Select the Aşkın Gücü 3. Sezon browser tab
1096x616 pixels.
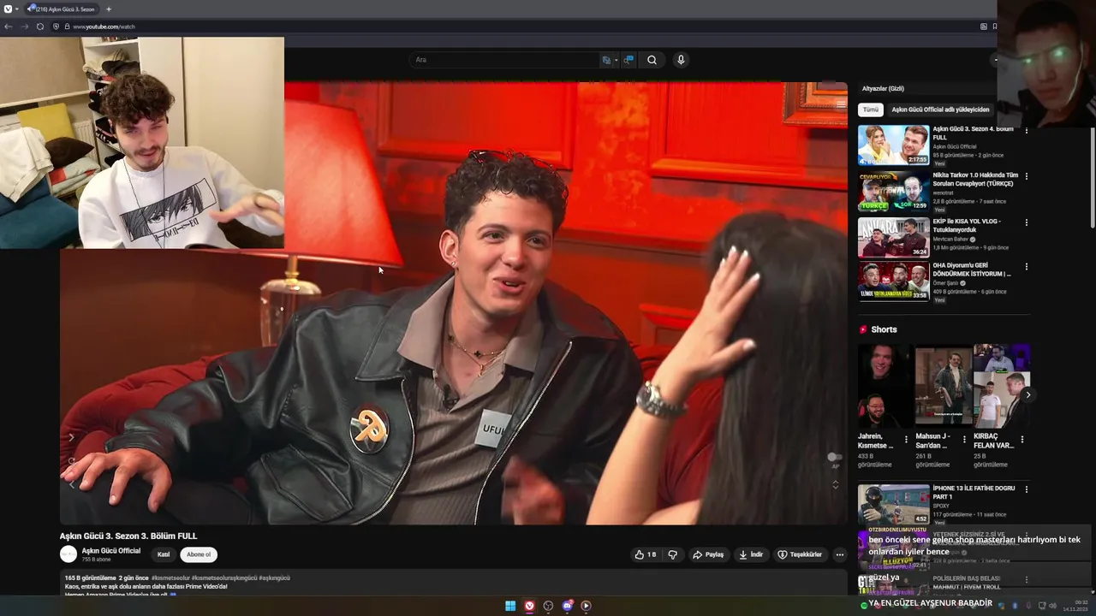[62, 9]
